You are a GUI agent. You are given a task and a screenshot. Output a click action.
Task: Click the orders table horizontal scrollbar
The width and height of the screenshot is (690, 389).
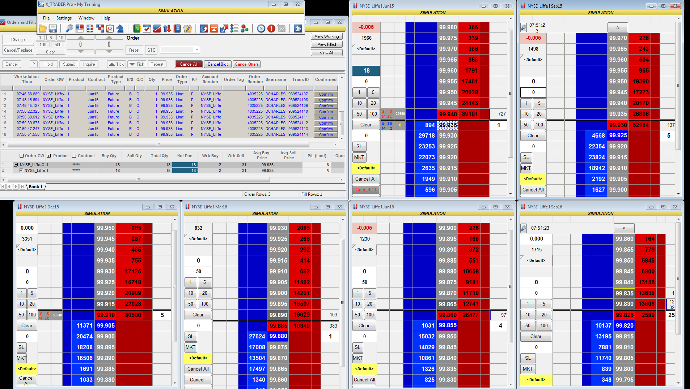158,144
